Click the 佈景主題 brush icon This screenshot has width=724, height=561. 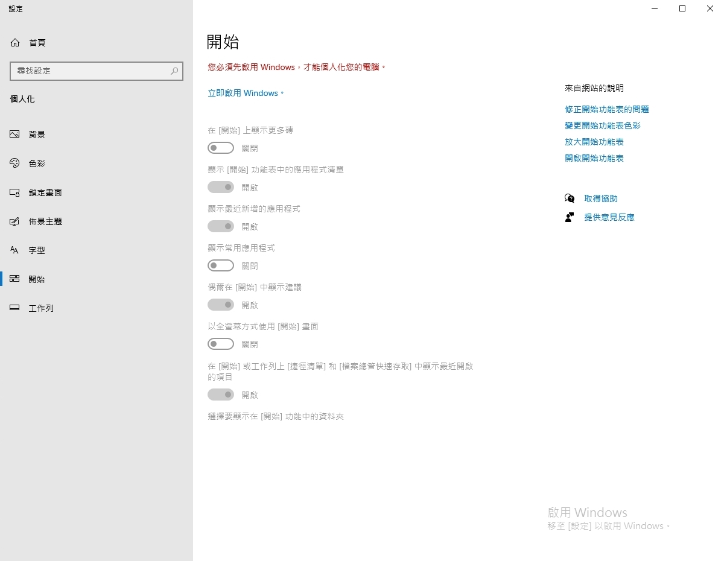[x=15, y=221]
